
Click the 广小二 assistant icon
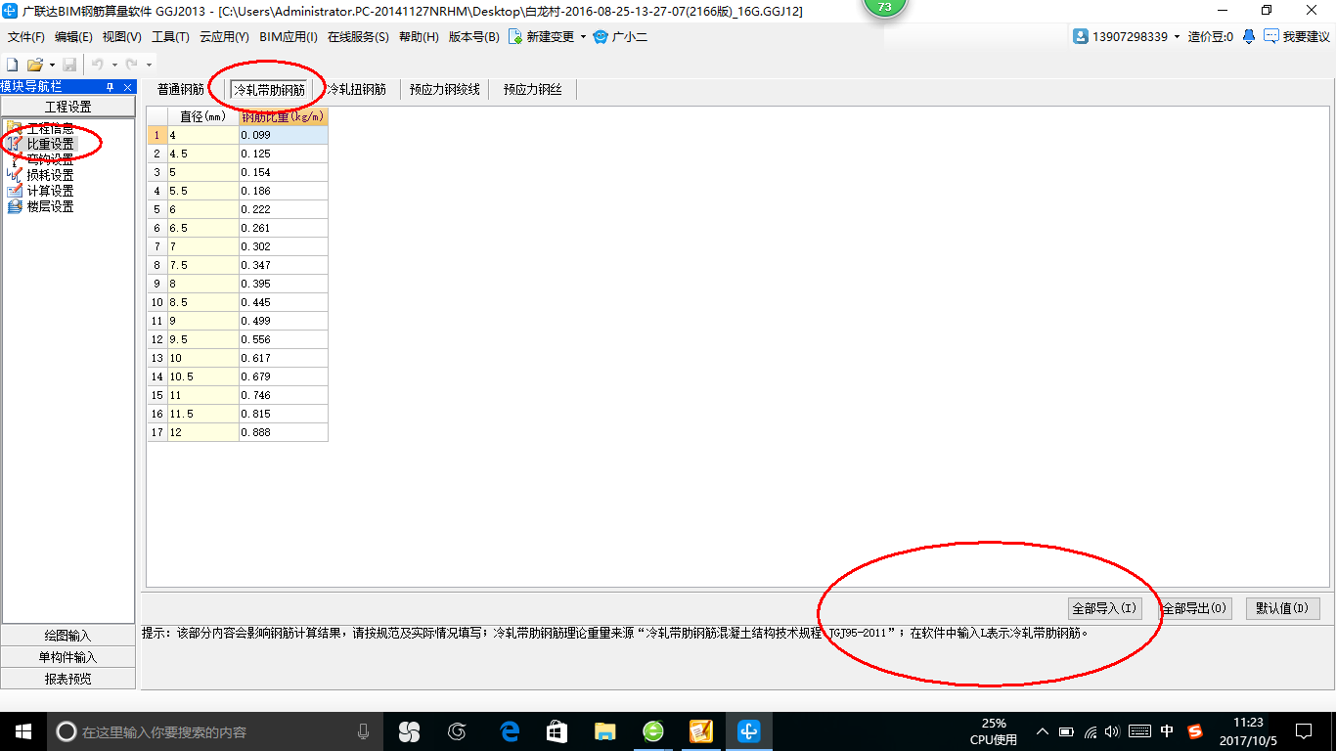pyautogui.click(x=601, y=36)
